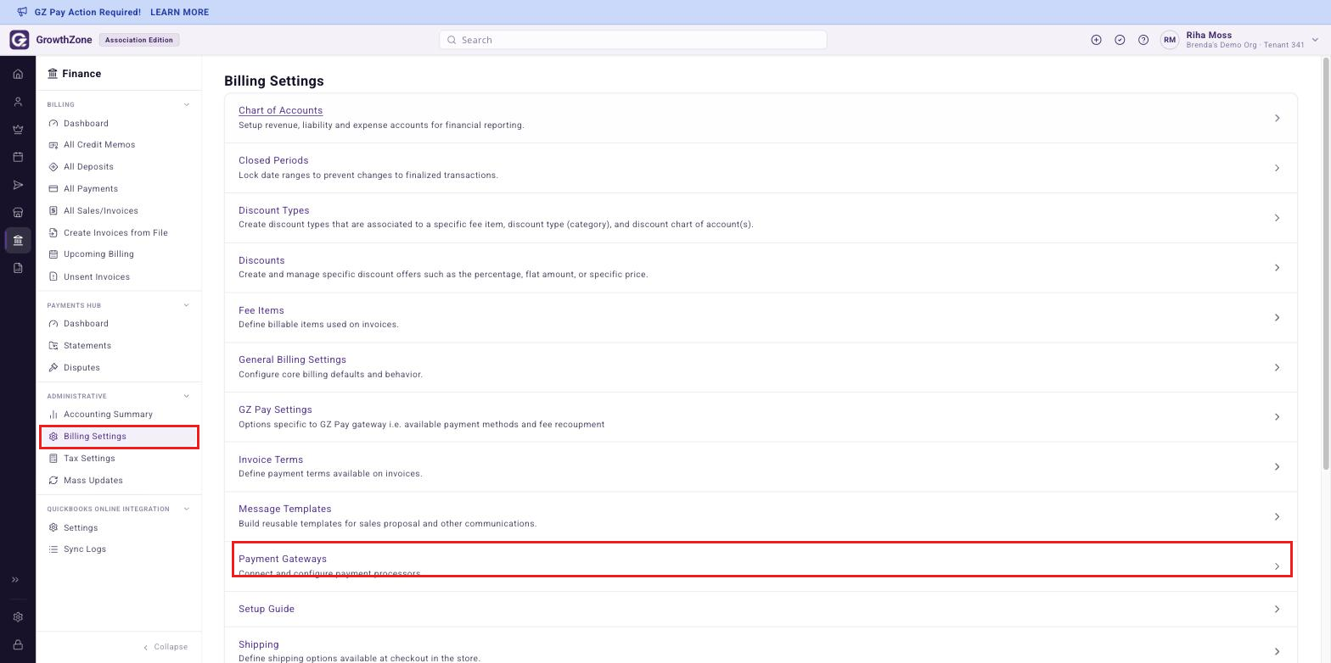Click Collapse at the sidebar bottom
1331x663 pixels.
pyautogui.click(x=166, y=647)
